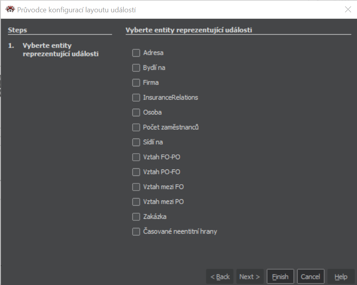This screenshot has width=357, height=285.
Task: Enable the Sídlí na checkbox
Action: pyautogui.click(x=136, y=142)
